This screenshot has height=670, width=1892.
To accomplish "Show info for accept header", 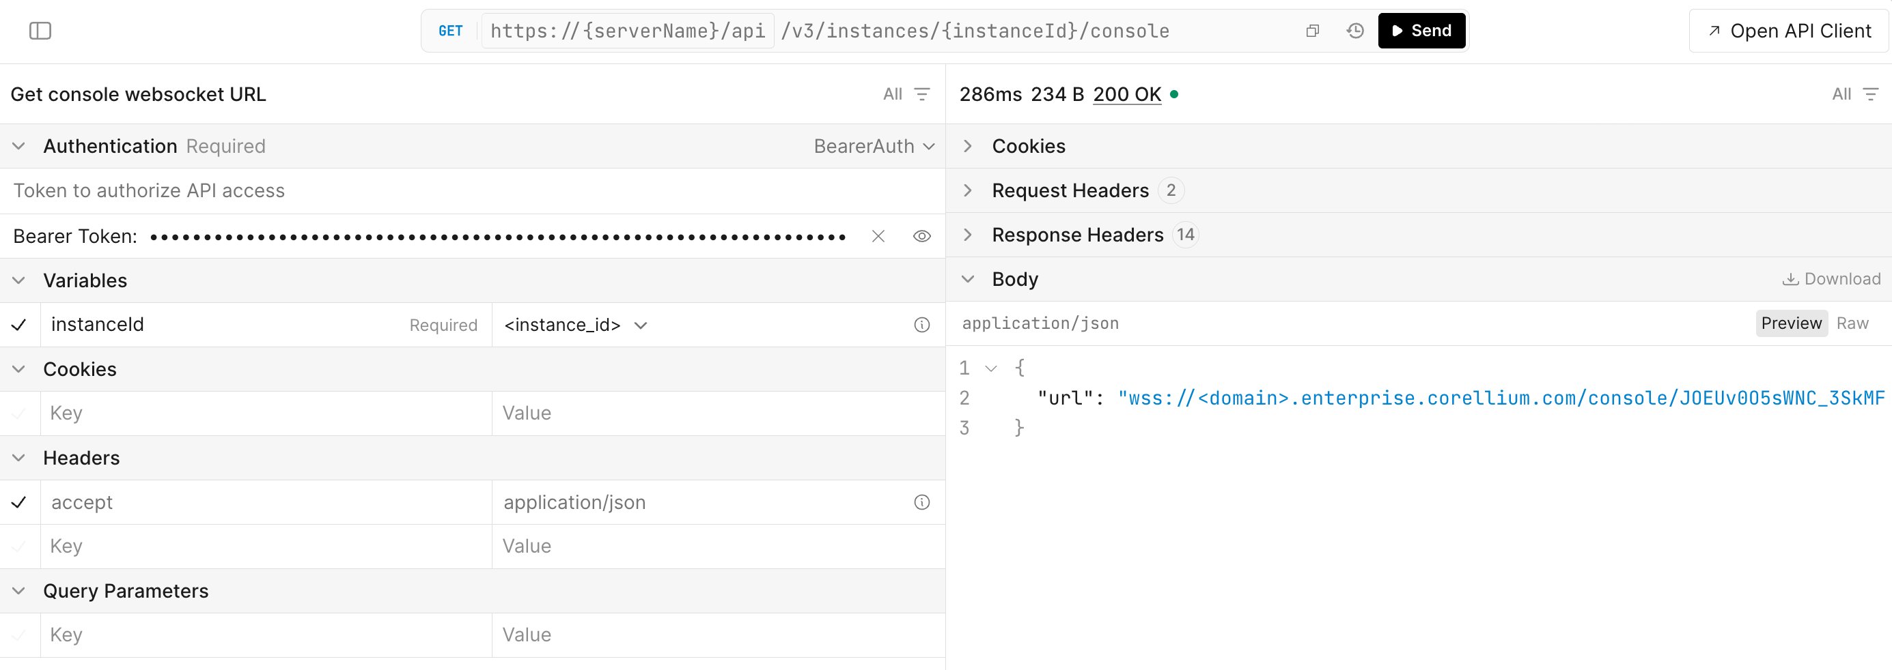I will [922, 503].
